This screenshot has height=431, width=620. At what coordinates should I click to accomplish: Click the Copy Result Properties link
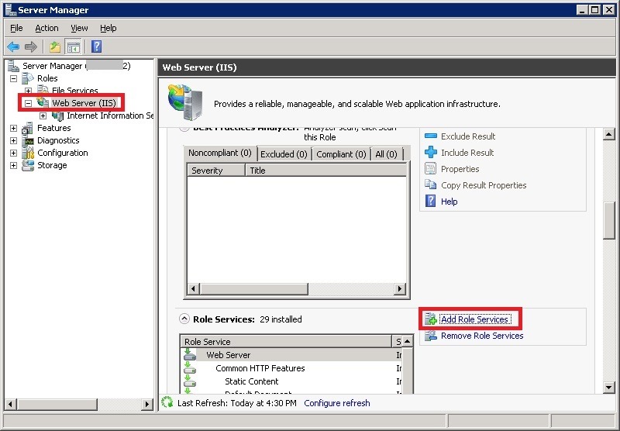(484, 185)
